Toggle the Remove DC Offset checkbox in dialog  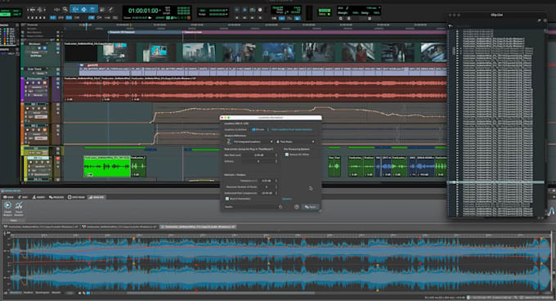pyautogui.click(x=287, y=155)
